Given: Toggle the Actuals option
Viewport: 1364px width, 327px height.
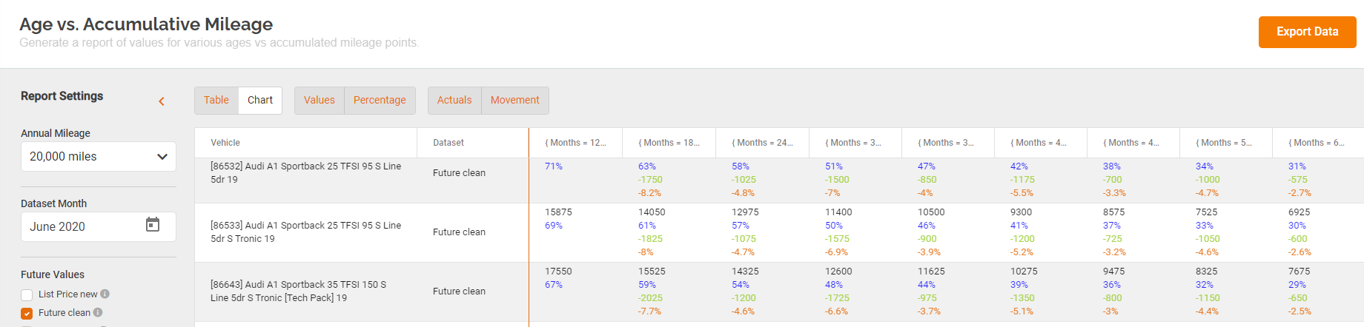Looking at the screenshot, I should tap(454, 100).
